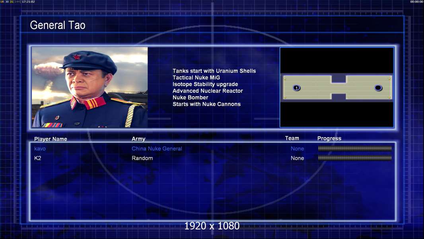Click the 00:00:00 timer readout
This screenshot has width=424, height=239.
[417, 2]
